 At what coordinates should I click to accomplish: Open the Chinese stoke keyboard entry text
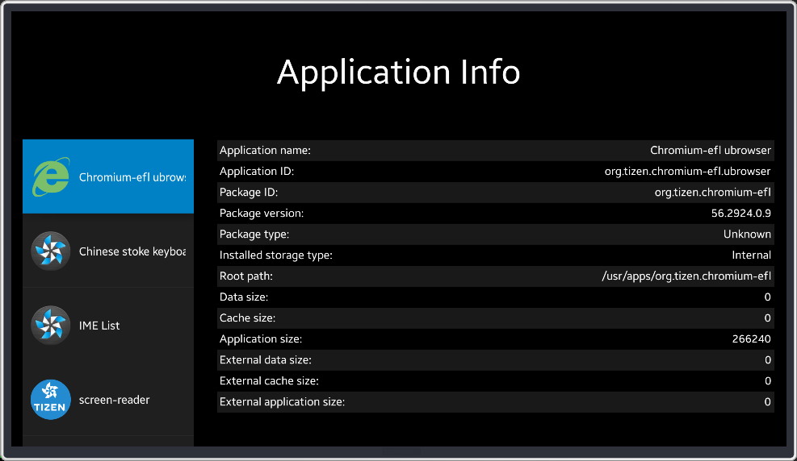(132, 251)
